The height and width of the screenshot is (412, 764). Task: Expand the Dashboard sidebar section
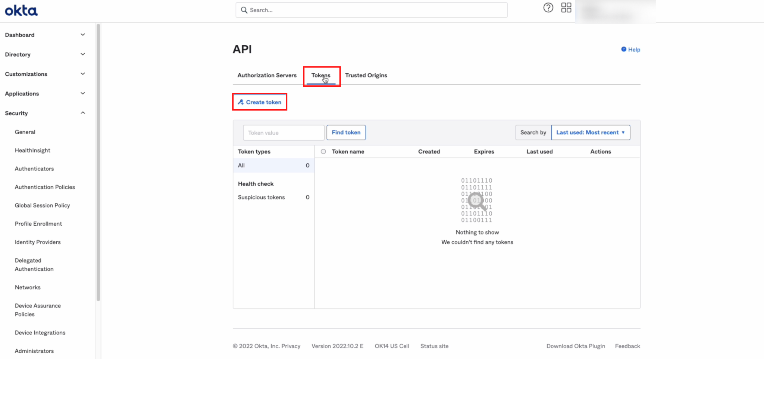[x=82, y=35]
